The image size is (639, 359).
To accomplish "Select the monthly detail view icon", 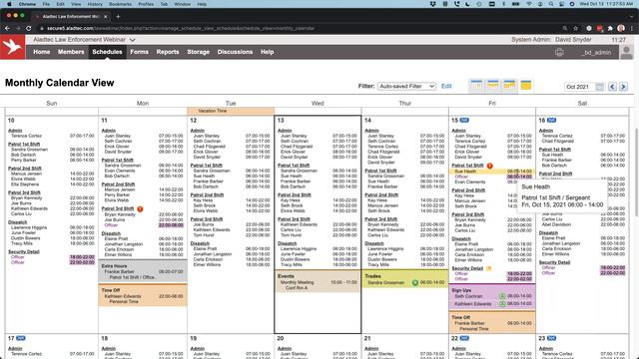I will coord(509,86).
